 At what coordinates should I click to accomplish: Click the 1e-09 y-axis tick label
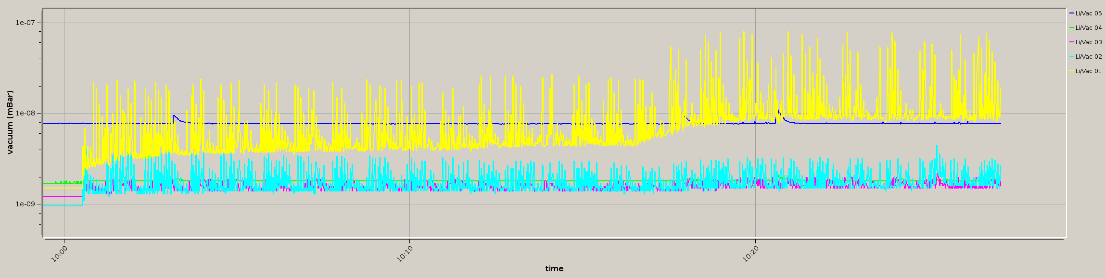pos(25,204)
